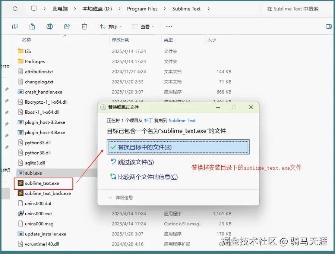The image size is (335, 254).
Task: Select the Packages folder icon
Action: click(x=20, y=62)
